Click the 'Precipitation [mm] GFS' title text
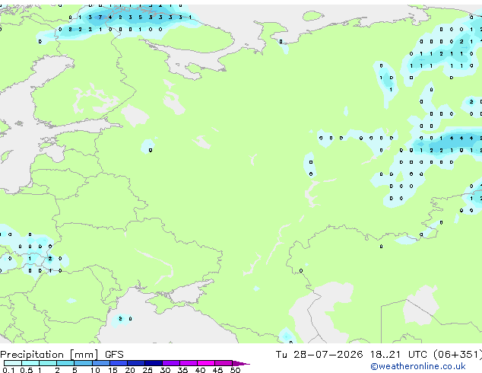 click(x=62, y=355)
